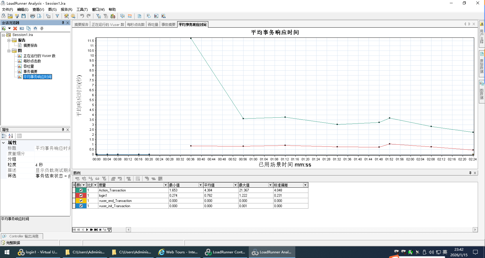Open the 度量 column dropdown arrow
Screen dimensions: 485x258
pyautogui.click(x=165, y=185)
